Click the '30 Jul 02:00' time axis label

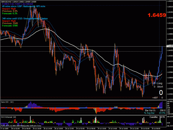tap(145, 129)
